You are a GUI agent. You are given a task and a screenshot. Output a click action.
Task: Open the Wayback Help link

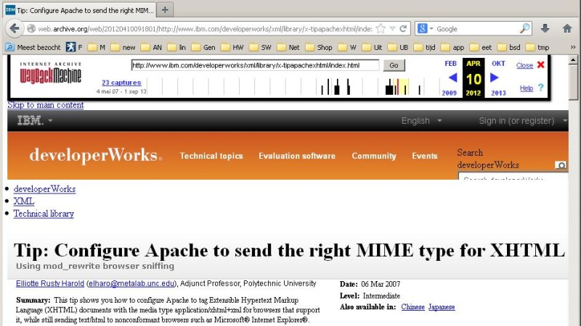(526, 88)
